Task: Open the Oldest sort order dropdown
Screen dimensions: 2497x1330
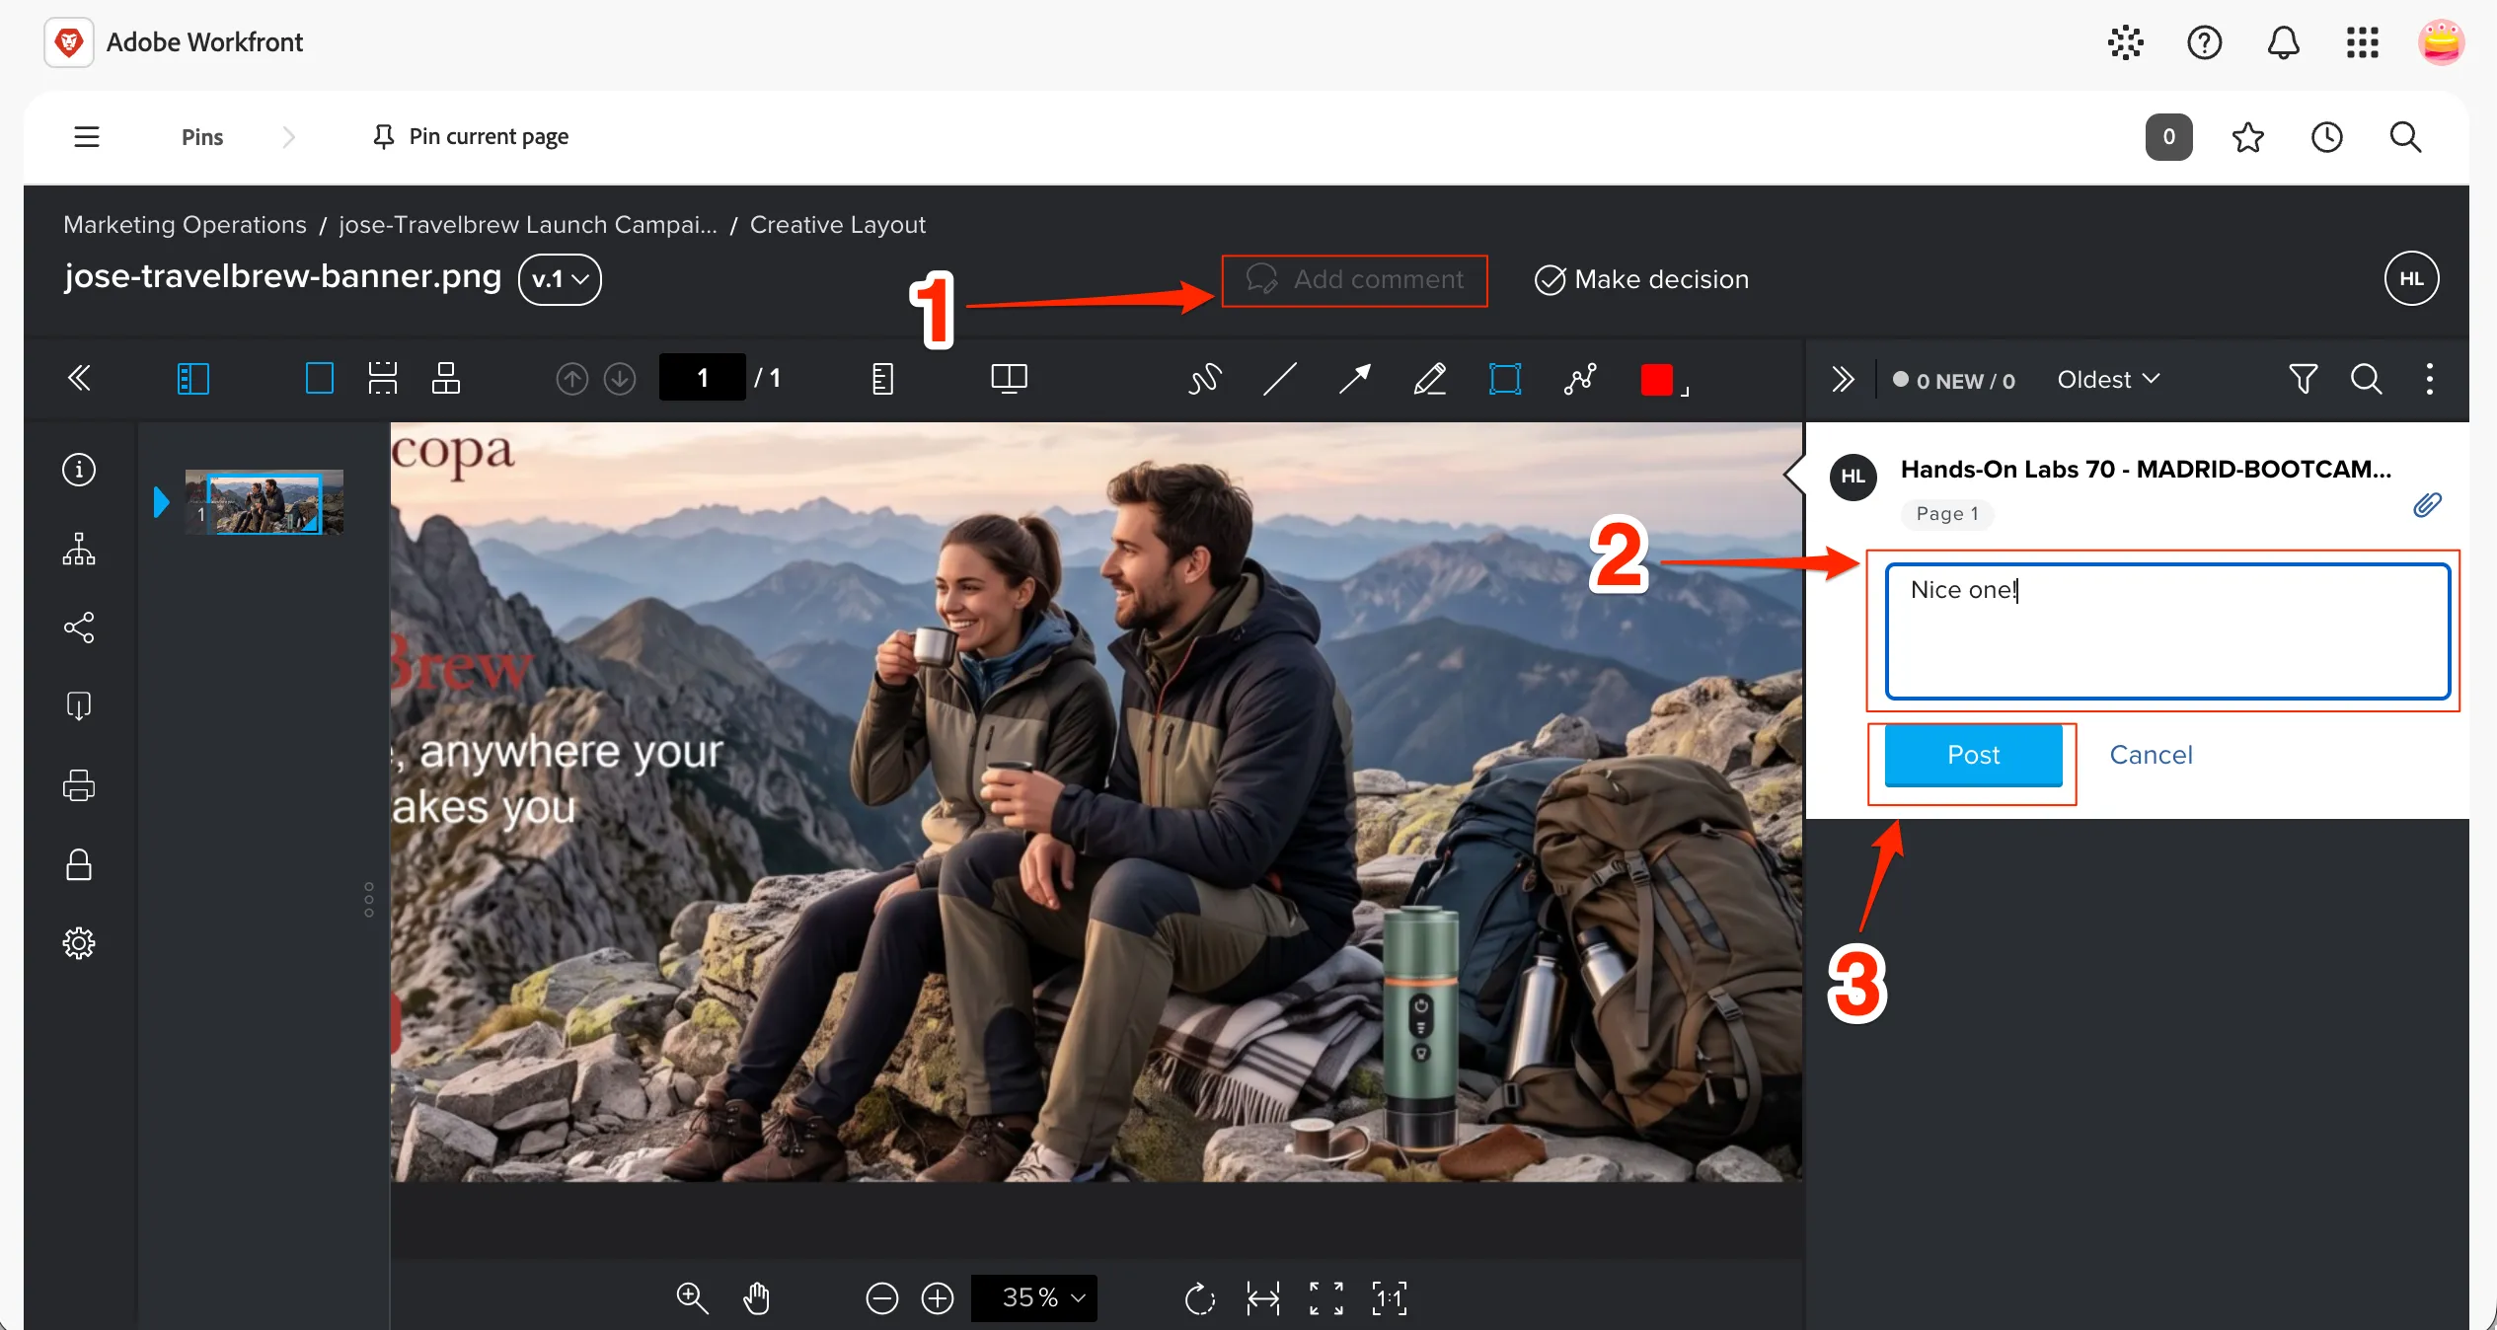Action: point(2109,380)
